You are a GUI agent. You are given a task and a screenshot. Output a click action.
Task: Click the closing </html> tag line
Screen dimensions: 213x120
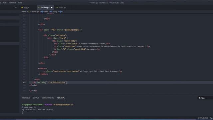[x=33, y=91]
